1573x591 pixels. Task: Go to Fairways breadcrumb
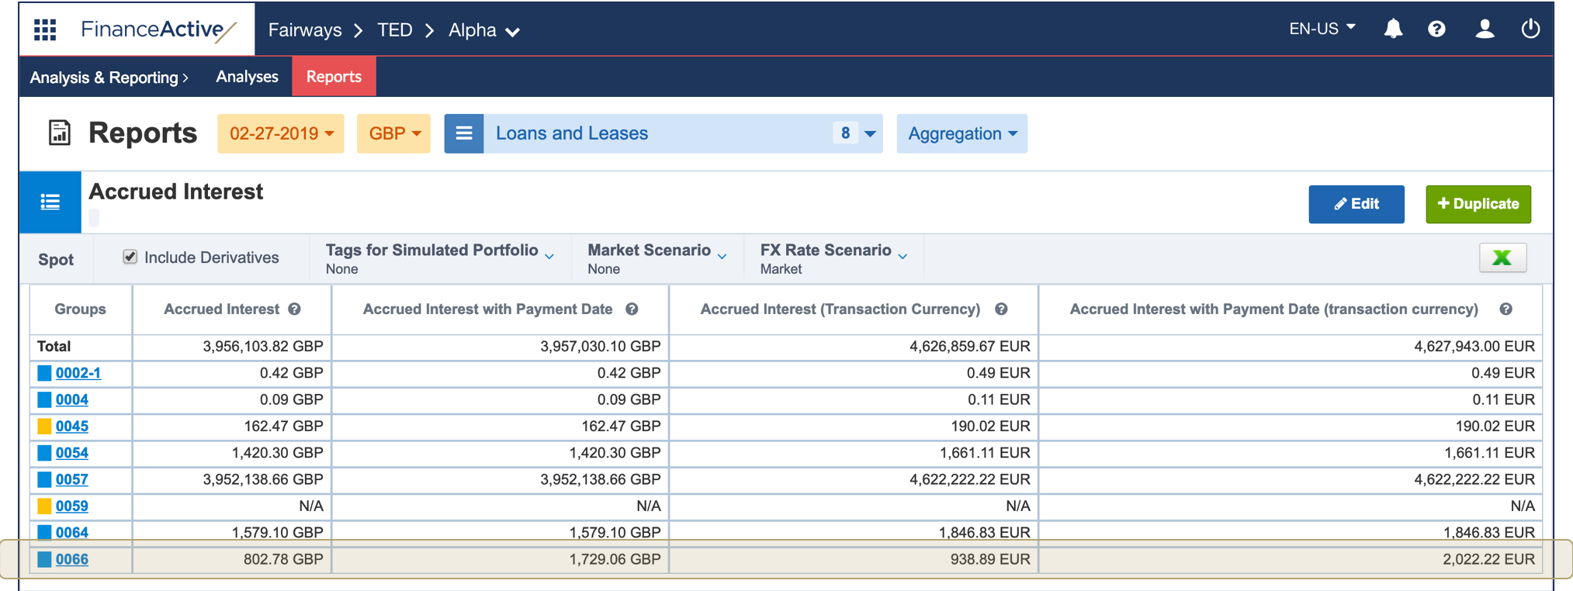[305, 30]
